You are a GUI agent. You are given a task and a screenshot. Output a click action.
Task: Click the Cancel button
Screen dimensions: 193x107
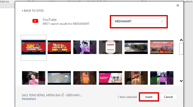pyautogui.click(x=168, y=97)
